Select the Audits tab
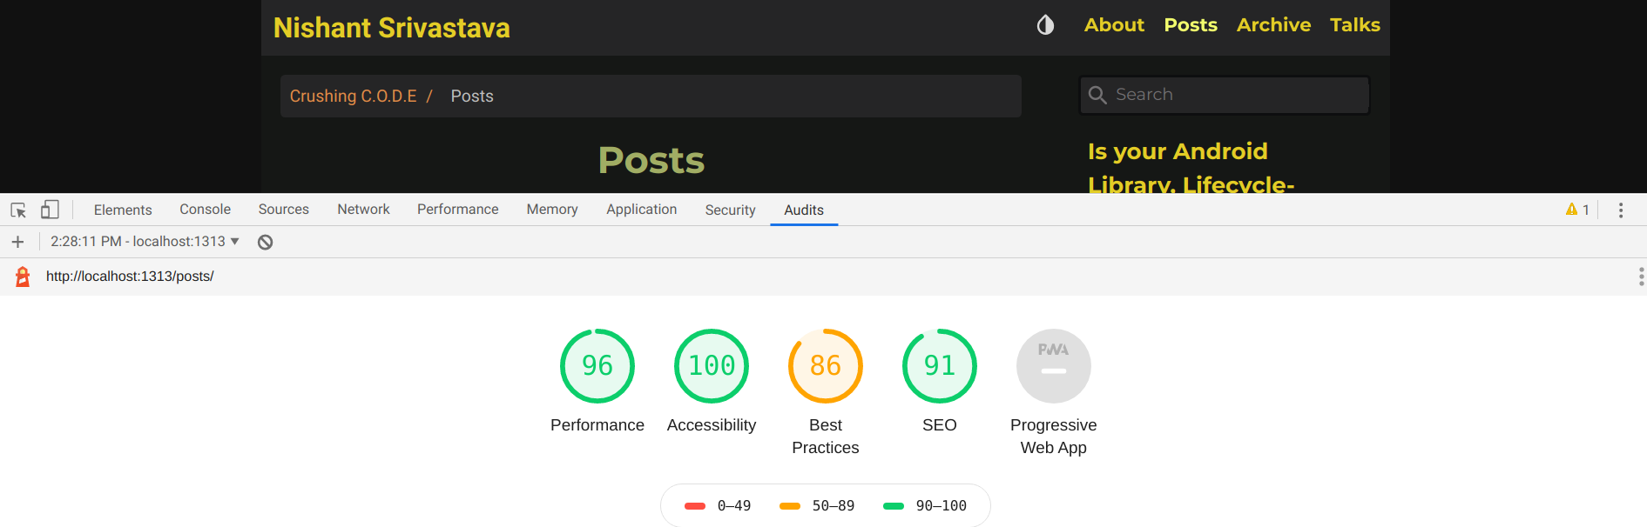 pos(804,210)
